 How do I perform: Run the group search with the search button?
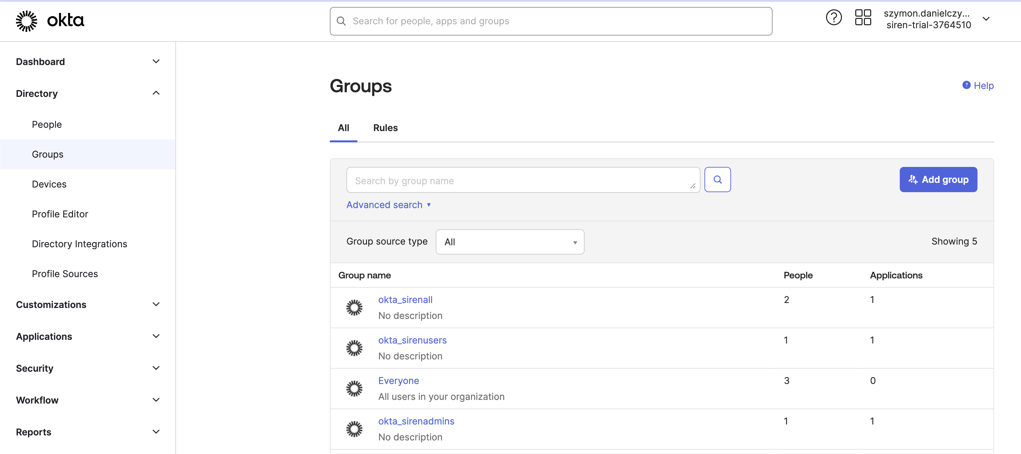717,180
